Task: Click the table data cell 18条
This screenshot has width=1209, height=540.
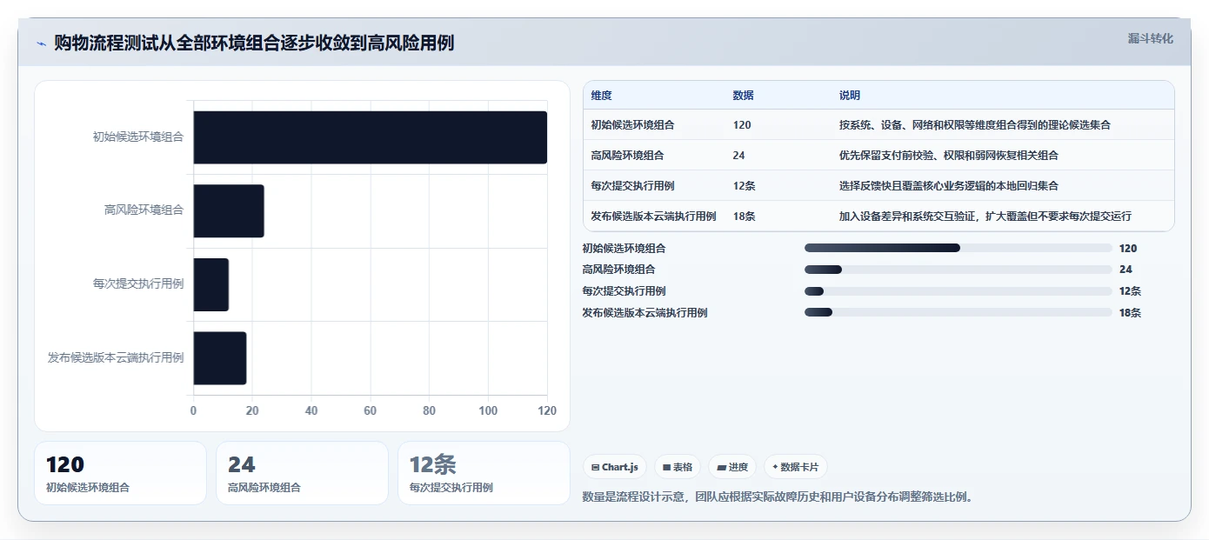Action: 744,217
